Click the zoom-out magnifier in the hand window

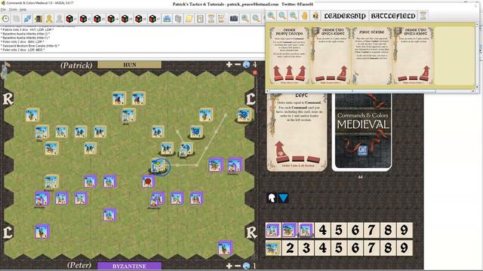click(294, 16)
